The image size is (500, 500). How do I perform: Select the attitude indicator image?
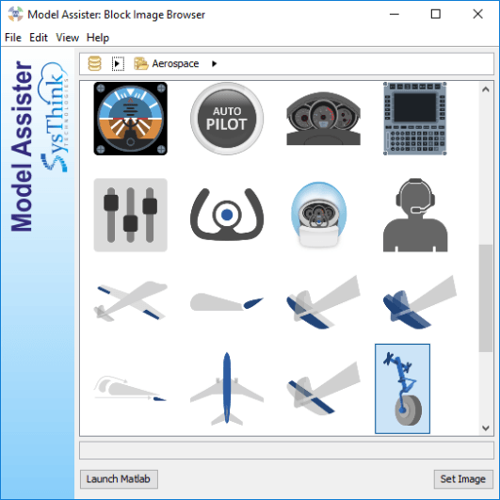(x=131, y=119)
